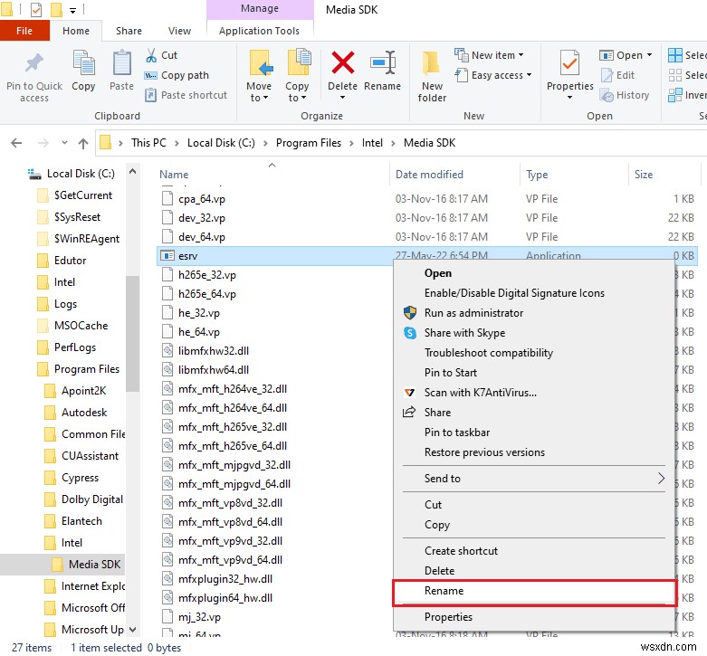Click Share with Skype entry
Viewport: 707px width, 656px height.
464,333
